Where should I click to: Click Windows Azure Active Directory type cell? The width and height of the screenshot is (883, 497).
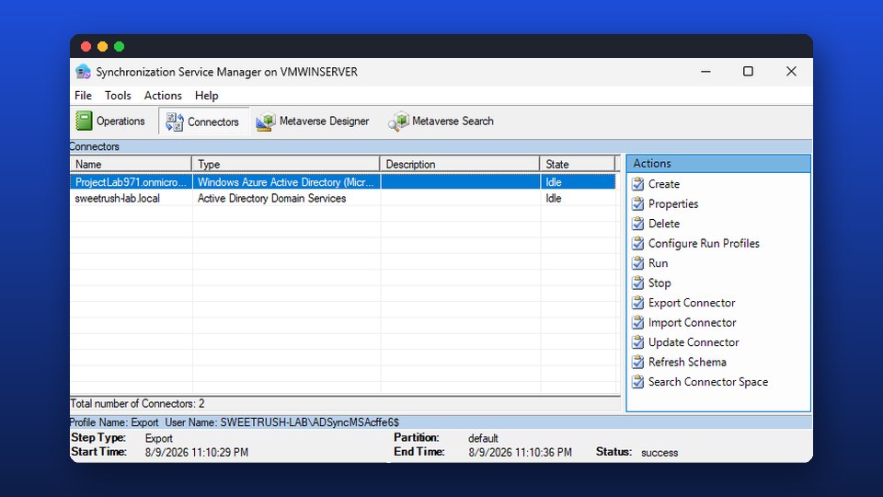click(285, 182)
